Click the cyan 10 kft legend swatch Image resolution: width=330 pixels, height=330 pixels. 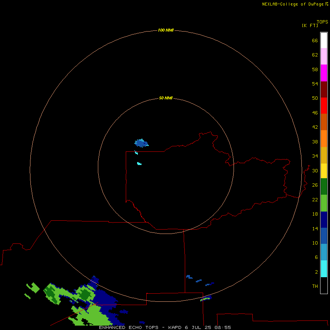324,269
